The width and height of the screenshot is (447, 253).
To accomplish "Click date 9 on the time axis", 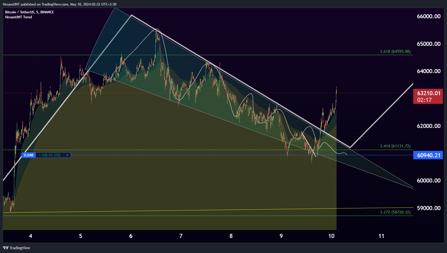I will coord(281,236).
